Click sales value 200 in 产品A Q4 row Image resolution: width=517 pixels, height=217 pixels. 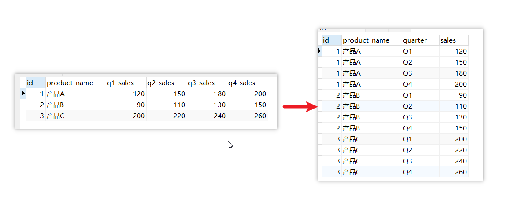pyautogui.click(x=454, y=84)
